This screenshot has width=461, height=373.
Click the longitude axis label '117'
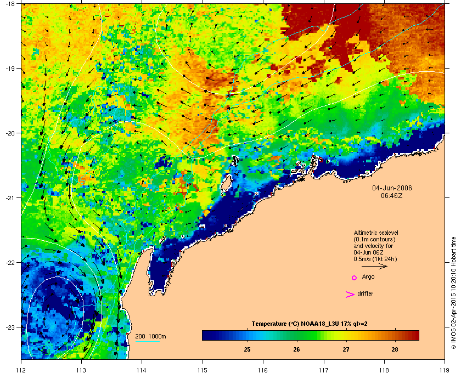point(324,370)
